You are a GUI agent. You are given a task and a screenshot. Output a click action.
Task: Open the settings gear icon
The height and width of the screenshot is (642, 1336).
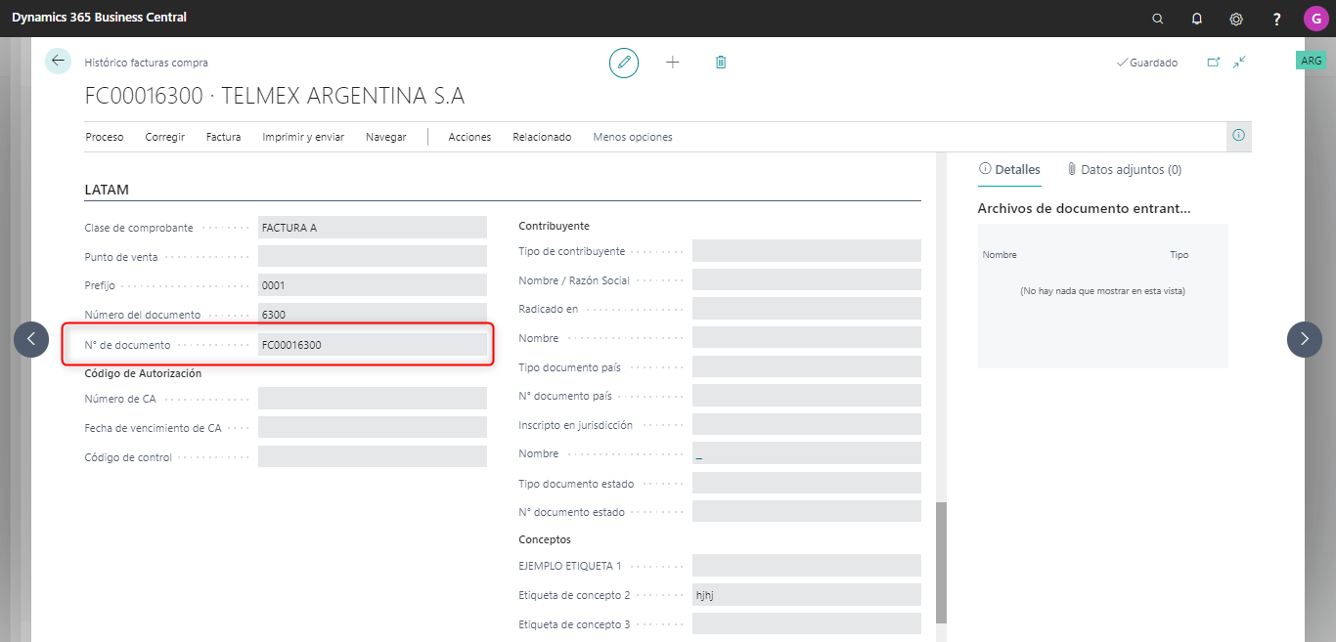click(x=1236, y=19)
